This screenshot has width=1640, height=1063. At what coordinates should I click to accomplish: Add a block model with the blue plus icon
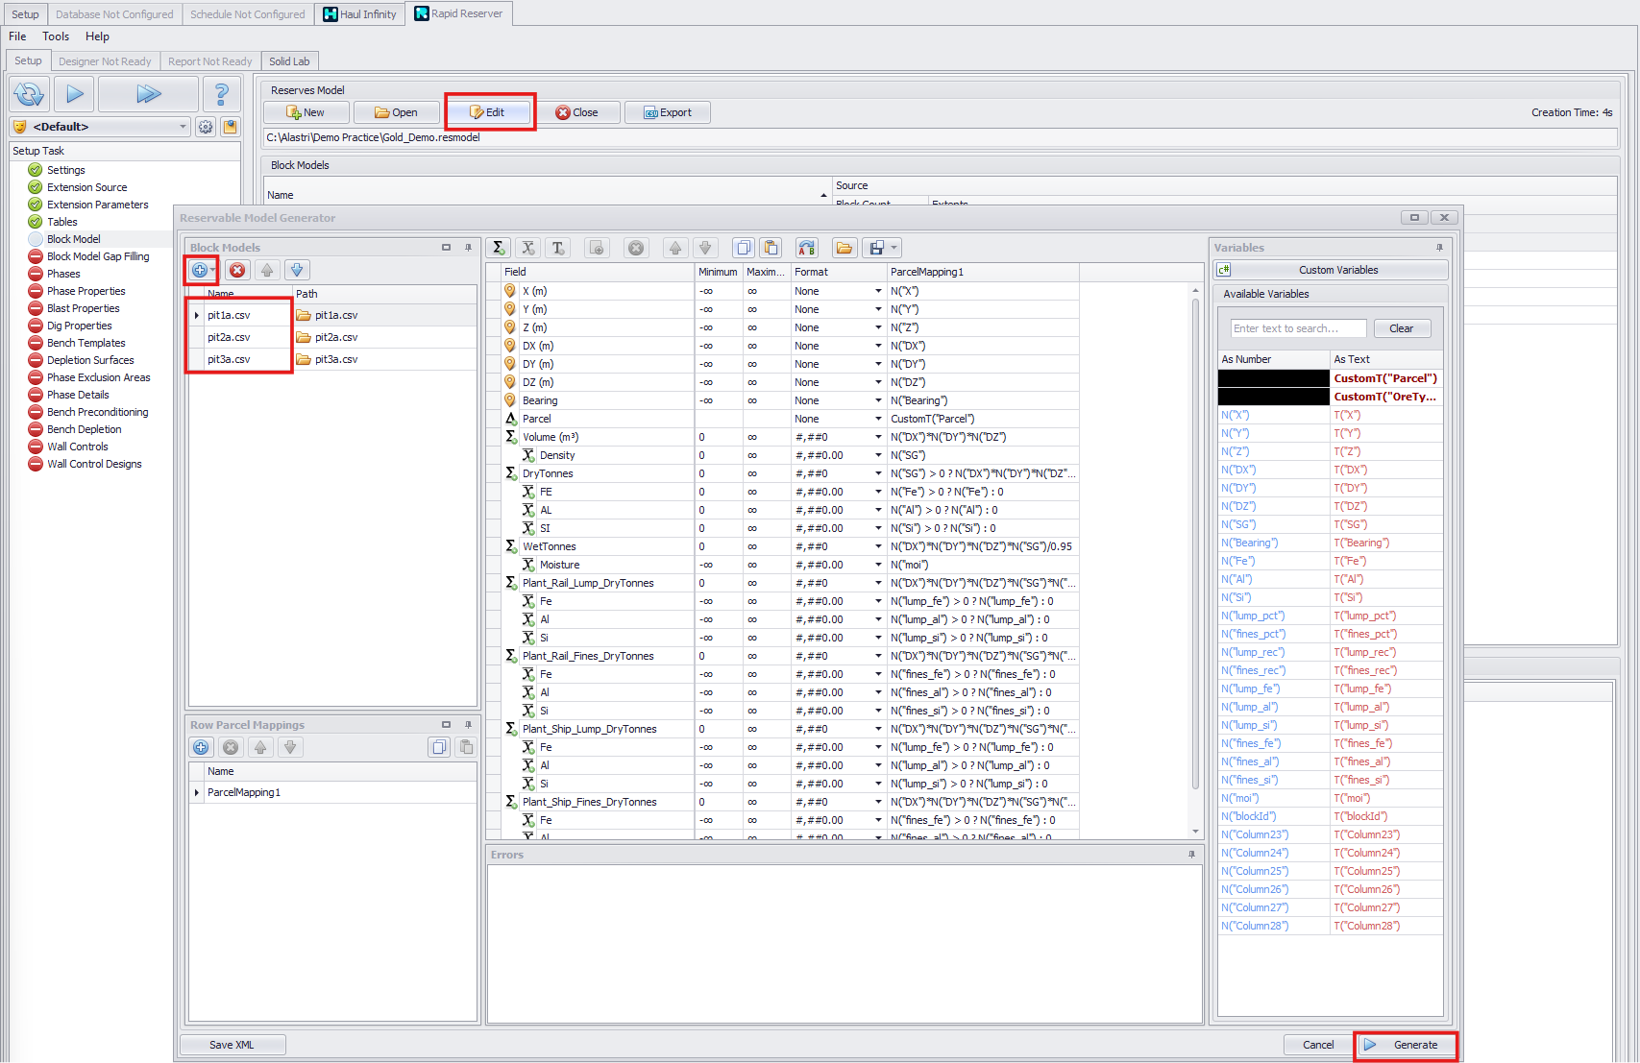(201, 270)
